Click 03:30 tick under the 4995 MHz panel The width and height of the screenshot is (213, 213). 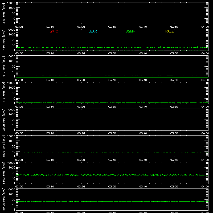coord(112,160)
